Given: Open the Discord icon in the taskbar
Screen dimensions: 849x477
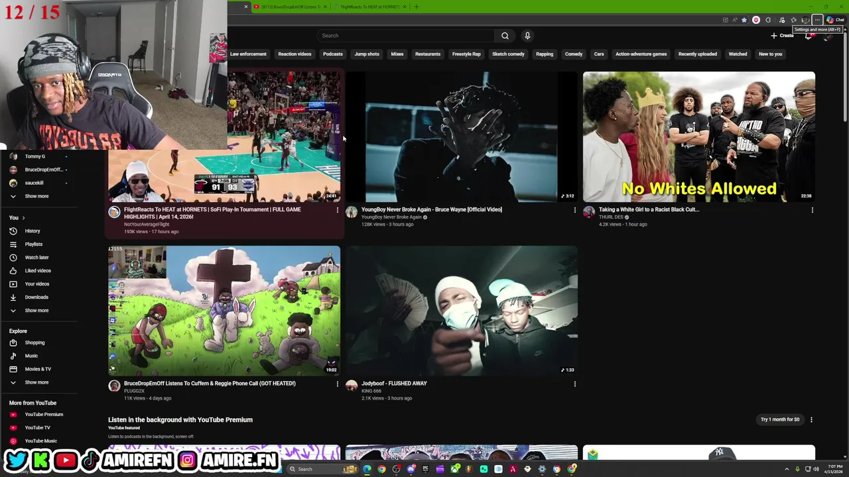Looking at the screenshot, I should [x=411, y=469].
